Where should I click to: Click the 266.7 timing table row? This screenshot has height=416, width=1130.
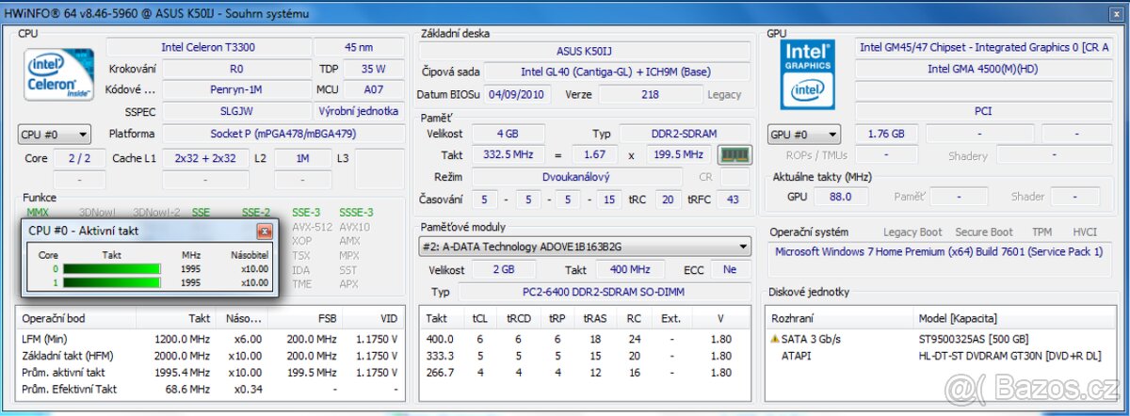coord(585,373)
